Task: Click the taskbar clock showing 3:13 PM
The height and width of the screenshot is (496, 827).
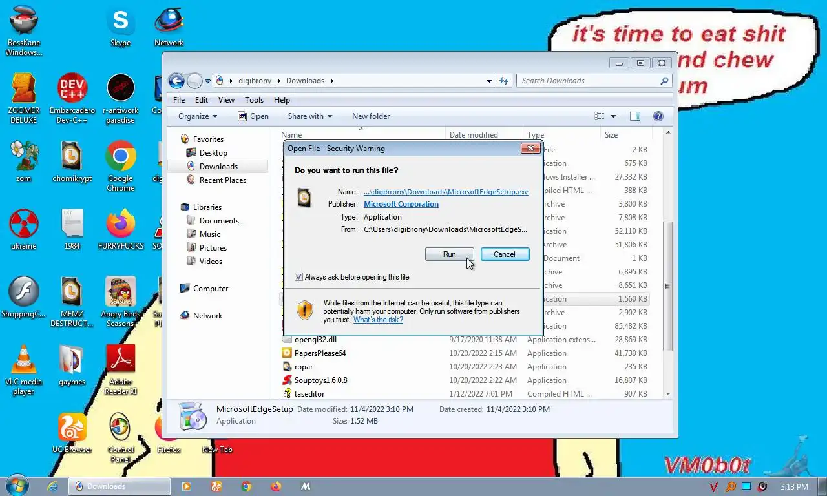Action: (x=794, y=486)
